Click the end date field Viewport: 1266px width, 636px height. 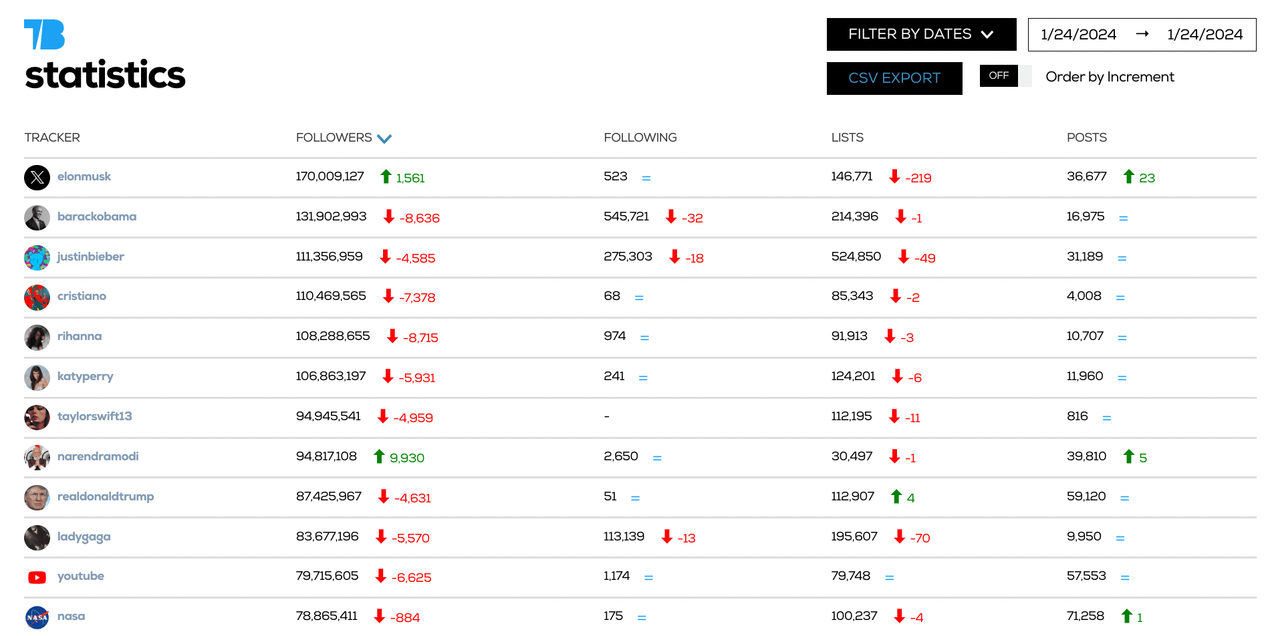pyautogui.click(x=1205, y=34)
